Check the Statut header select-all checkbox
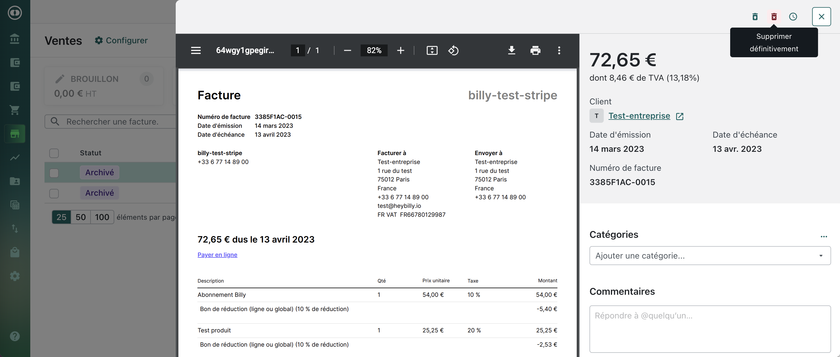Image resolution: width=840 pixels, height=357 pixels. [x=54, y=153]
